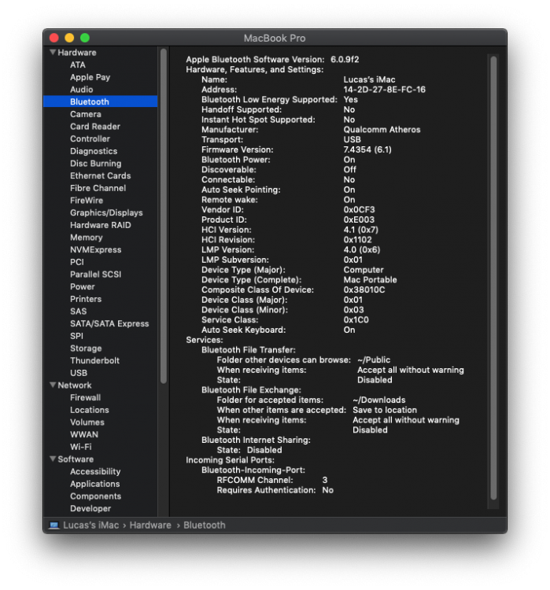550x590 pixels.
Task: Open Graphics/Displays section
Action: (106, 213)
